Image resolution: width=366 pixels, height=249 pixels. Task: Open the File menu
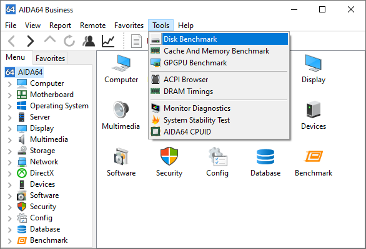pyautogui.click(x=11, y=26)
